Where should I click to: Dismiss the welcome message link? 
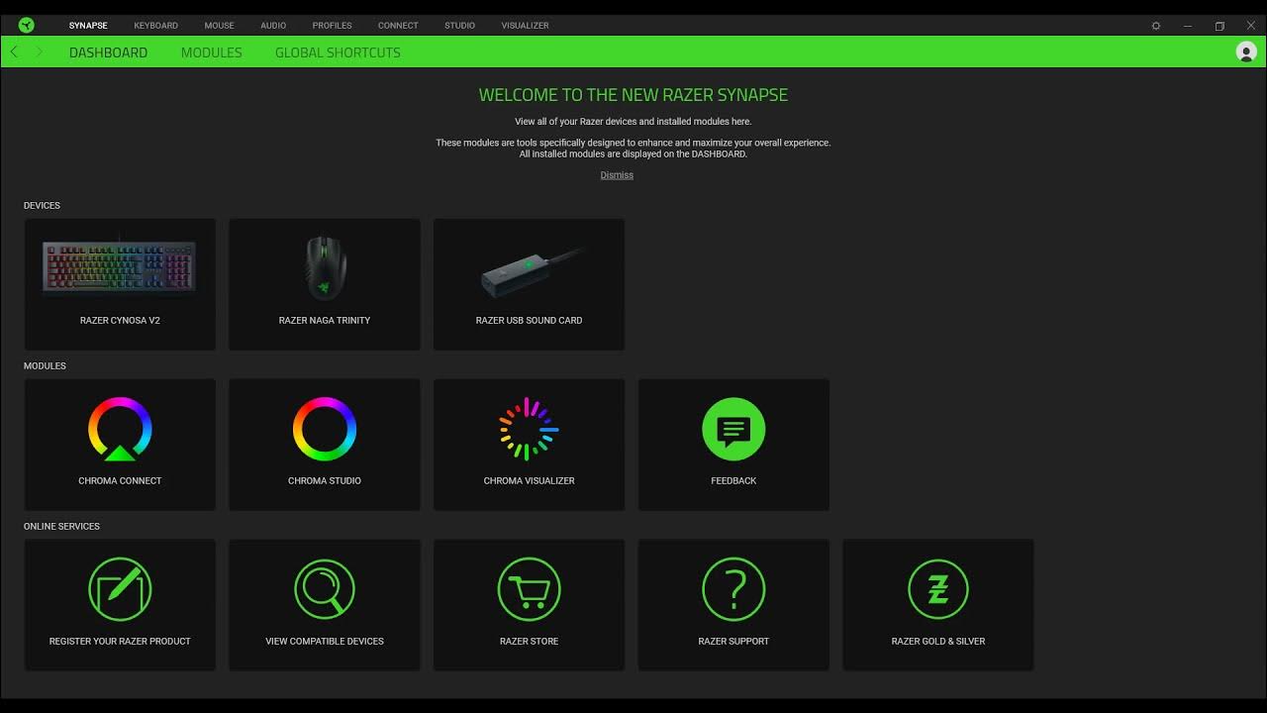coord(617,175)
